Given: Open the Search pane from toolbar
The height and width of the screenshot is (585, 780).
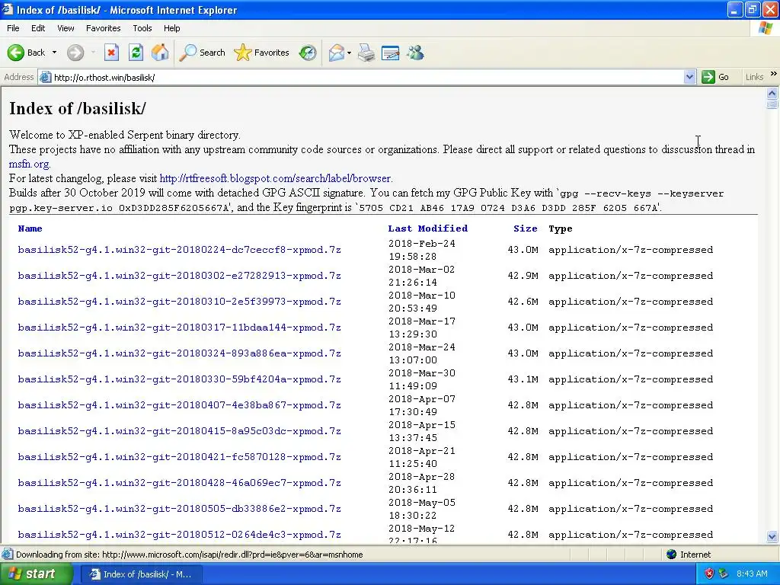Looking at the screenshot, I should coord(202,53).
